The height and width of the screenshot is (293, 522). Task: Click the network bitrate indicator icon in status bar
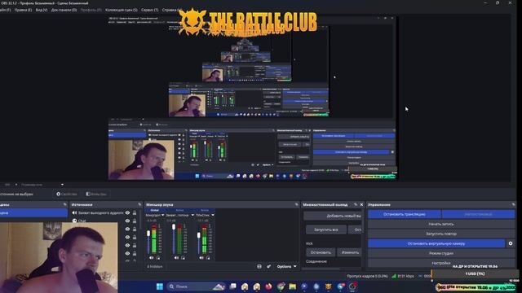click(394, 276)
